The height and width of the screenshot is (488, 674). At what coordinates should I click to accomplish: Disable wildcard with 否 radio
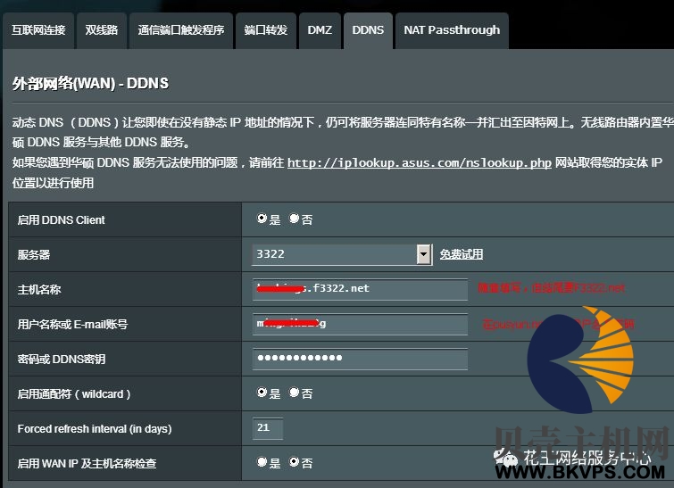[294, 393]
